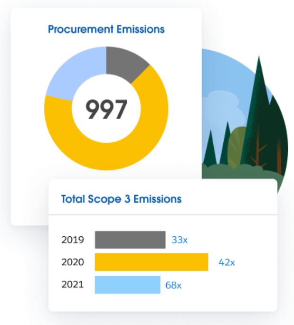This screenshot has height=325, width=294.
Task: Click the 2019 year label
Action: 73,240
